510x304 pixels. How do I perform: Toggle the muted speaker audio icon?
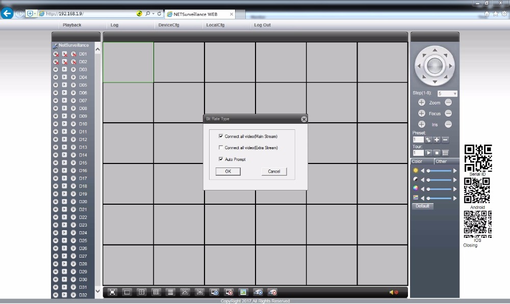point(394,292)
